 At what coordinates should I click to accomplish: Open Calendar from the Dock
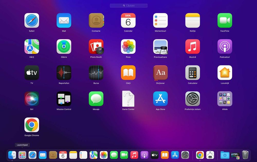[x=63, y=155]
